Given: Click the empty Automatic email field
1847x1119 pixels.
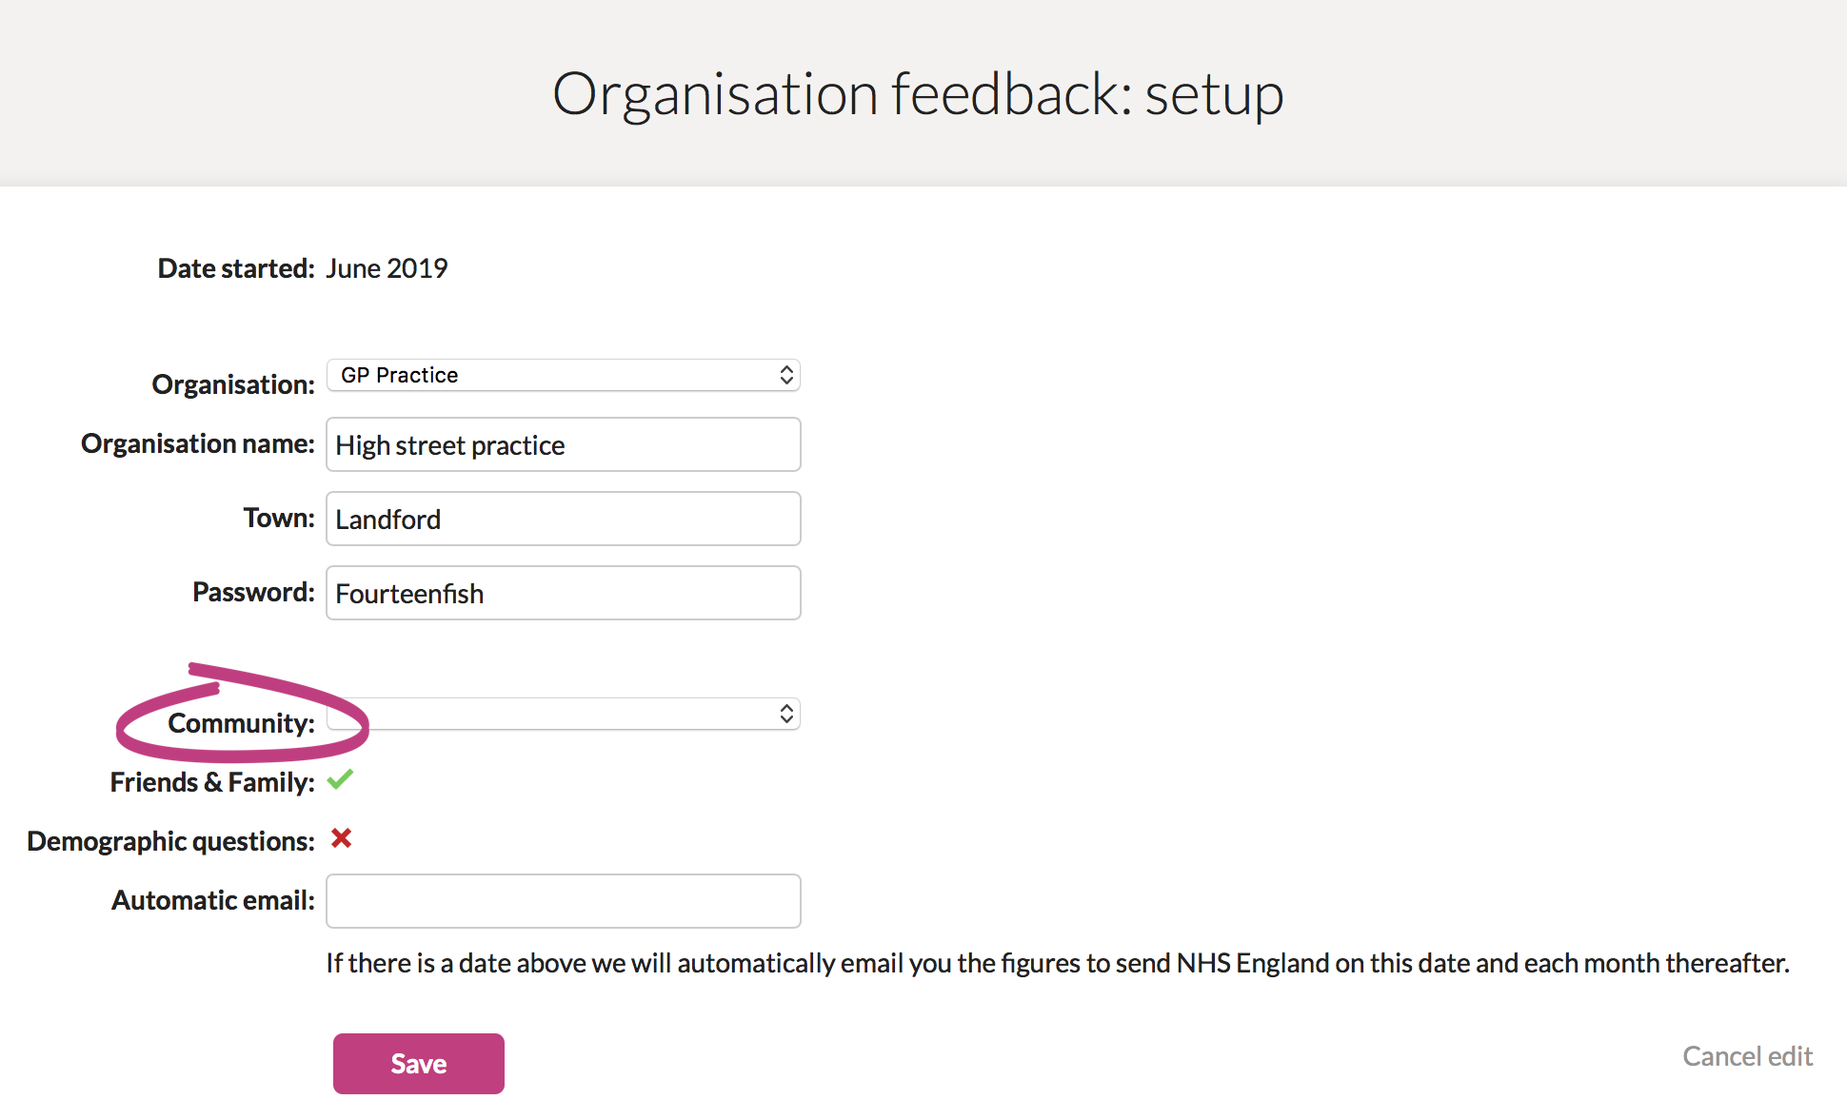Looking at the screenshot, I should pyautogui.click(x=563, y=901).
